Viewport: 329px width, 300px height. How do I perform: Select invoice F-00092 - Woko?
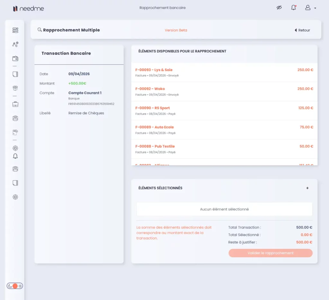[x=224, y=91]
